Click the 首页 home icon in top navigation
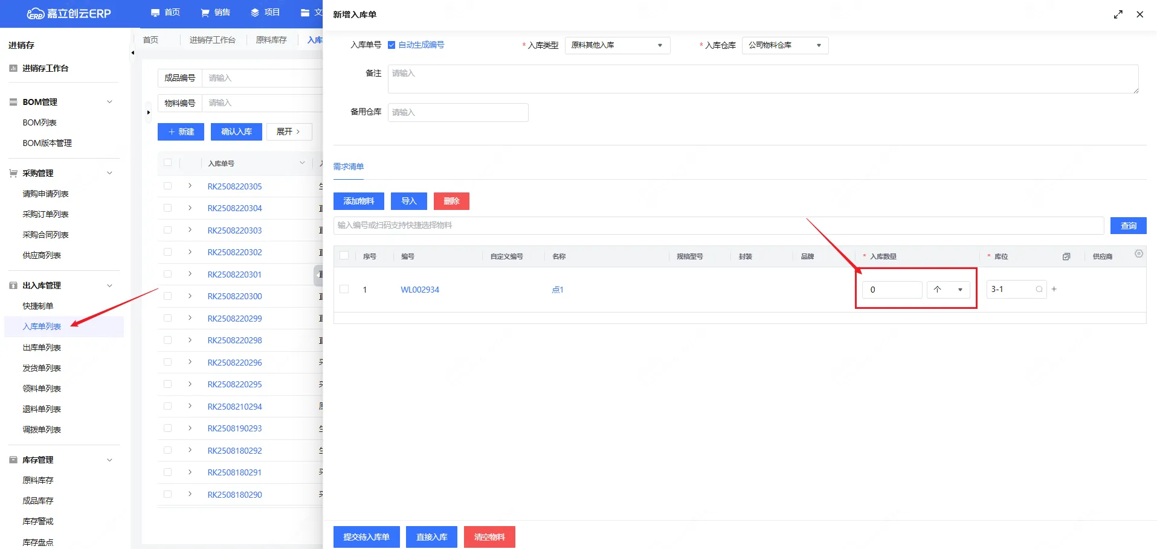The height and width of the screenshot is (549, 1157). pos(155,13)
